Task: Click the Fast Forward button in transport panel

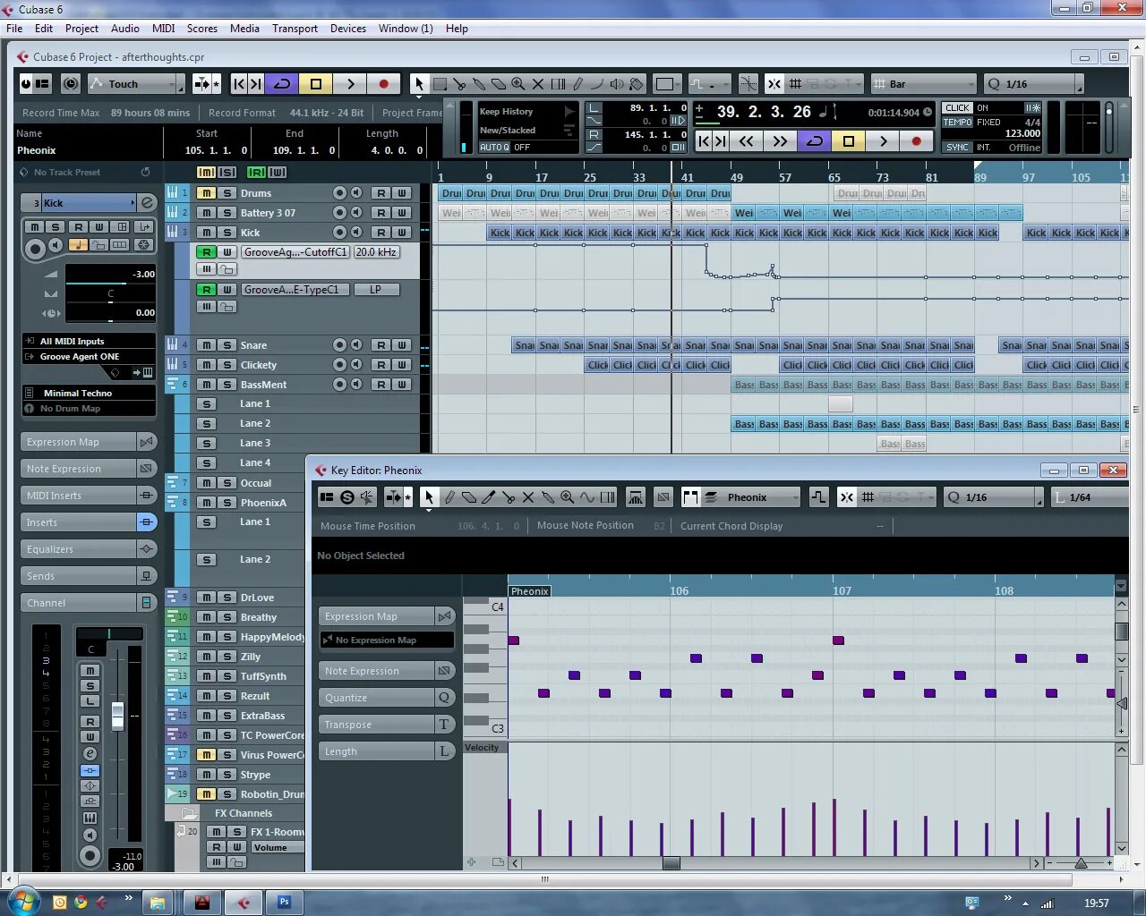Action: 780,140
